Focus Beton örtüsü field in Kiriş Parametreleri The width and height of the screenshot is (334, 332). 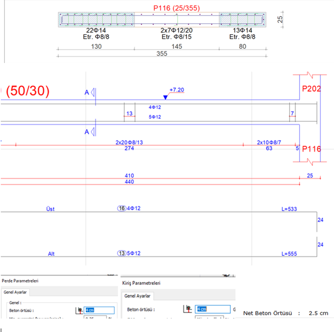[212, 309]
